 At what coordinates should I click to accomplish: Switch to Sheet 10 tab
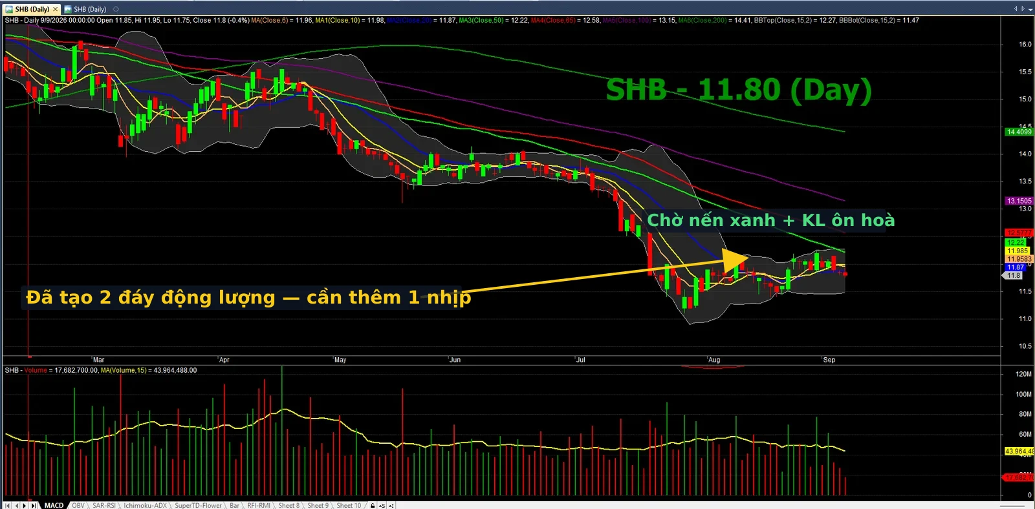[349, 505]
